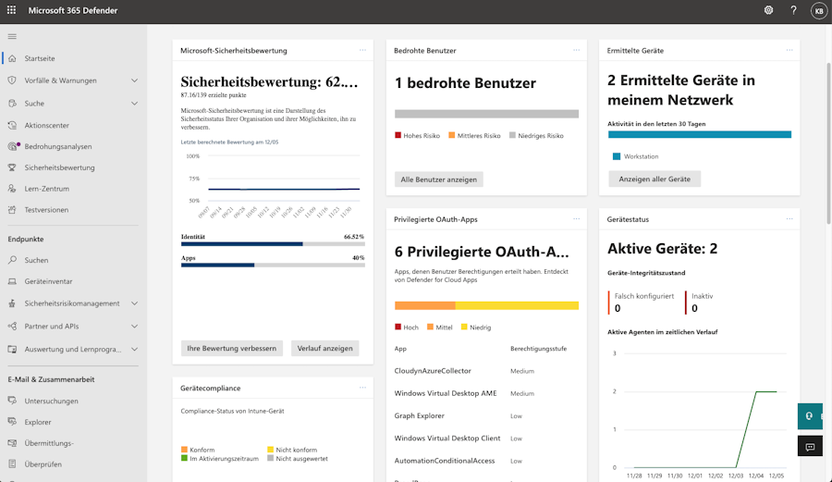The image size is (832, 482).
Task: Click the Geräteinventar laptop icon
Action: coord(12,281)
